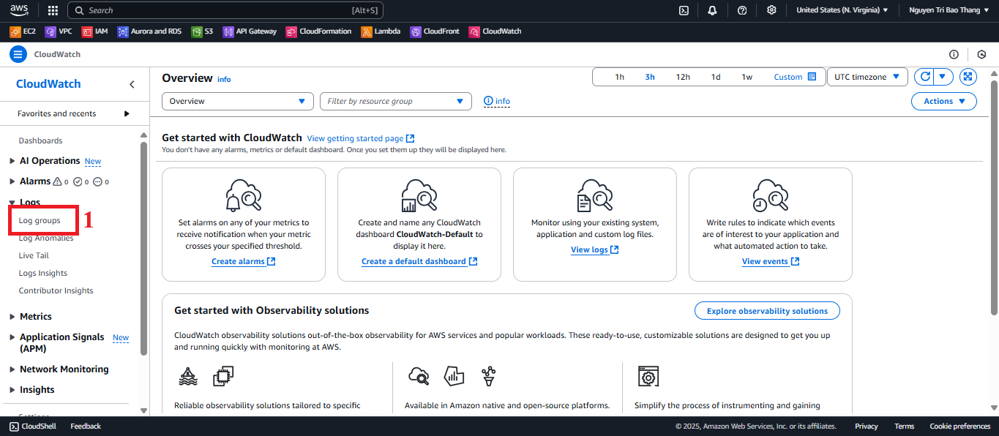The image size is (999, 436).
Task: Open S3 shortcut in favorites bar
Action: click(202, 31)
